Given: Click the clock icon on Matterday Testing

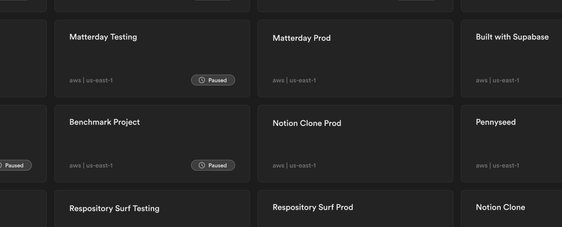Looking at the screenshot, I should pos(202,81).
